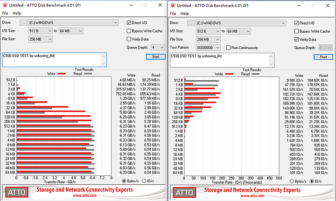336x201 pixels.
Task: Open www.atto.com link in left window
Action: click(84, 195)
